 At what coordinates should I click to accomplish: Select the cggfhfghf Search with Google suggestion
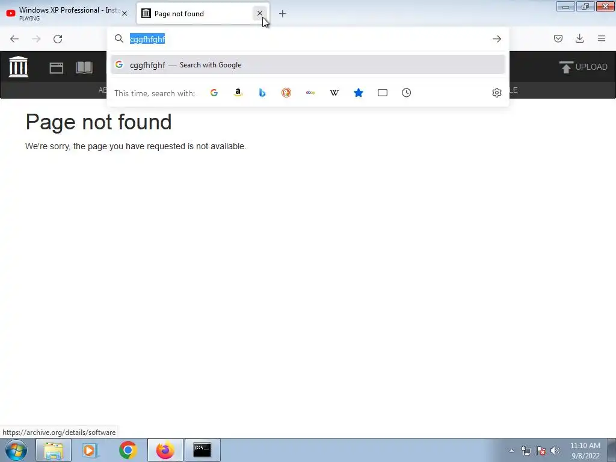pos(307,65)
